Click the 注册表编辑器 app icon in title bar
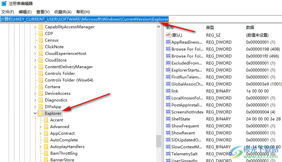Image resolution: width=282 pixels, height=162 pixels. click(4, 3)
